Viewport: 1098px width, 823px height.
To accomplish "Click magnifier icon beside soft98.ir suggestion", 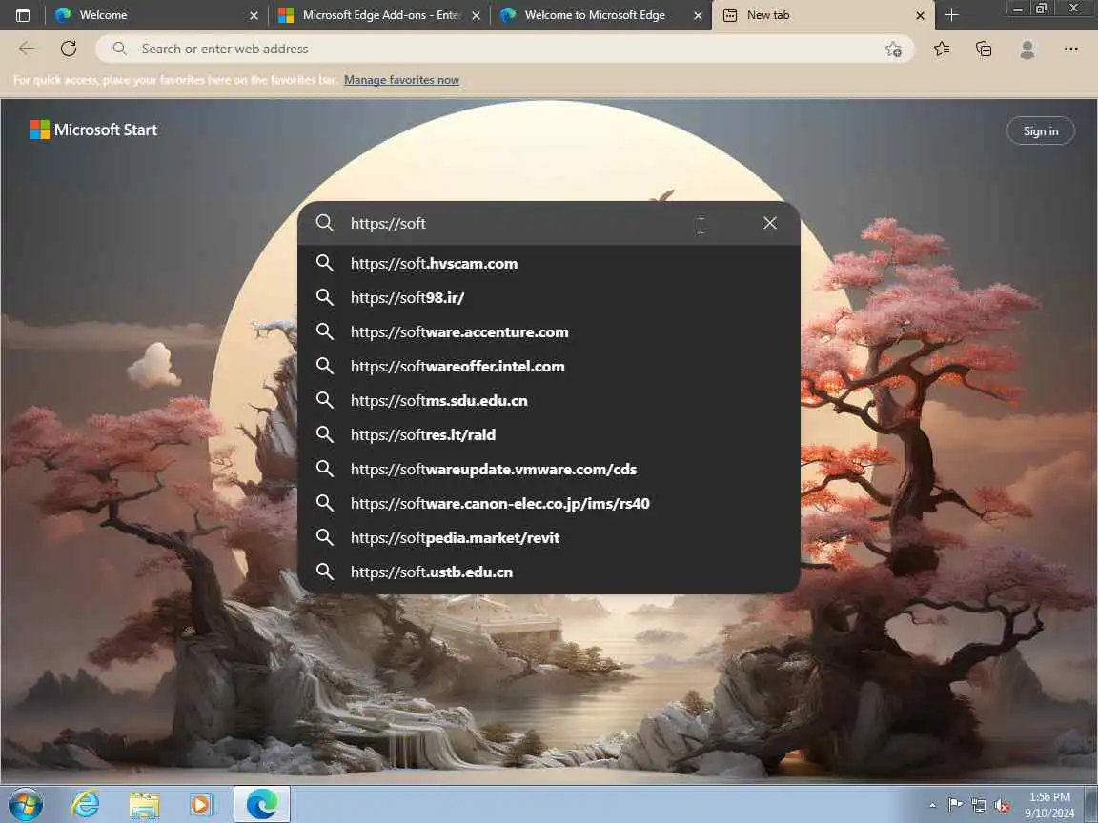I will [324, 297].
